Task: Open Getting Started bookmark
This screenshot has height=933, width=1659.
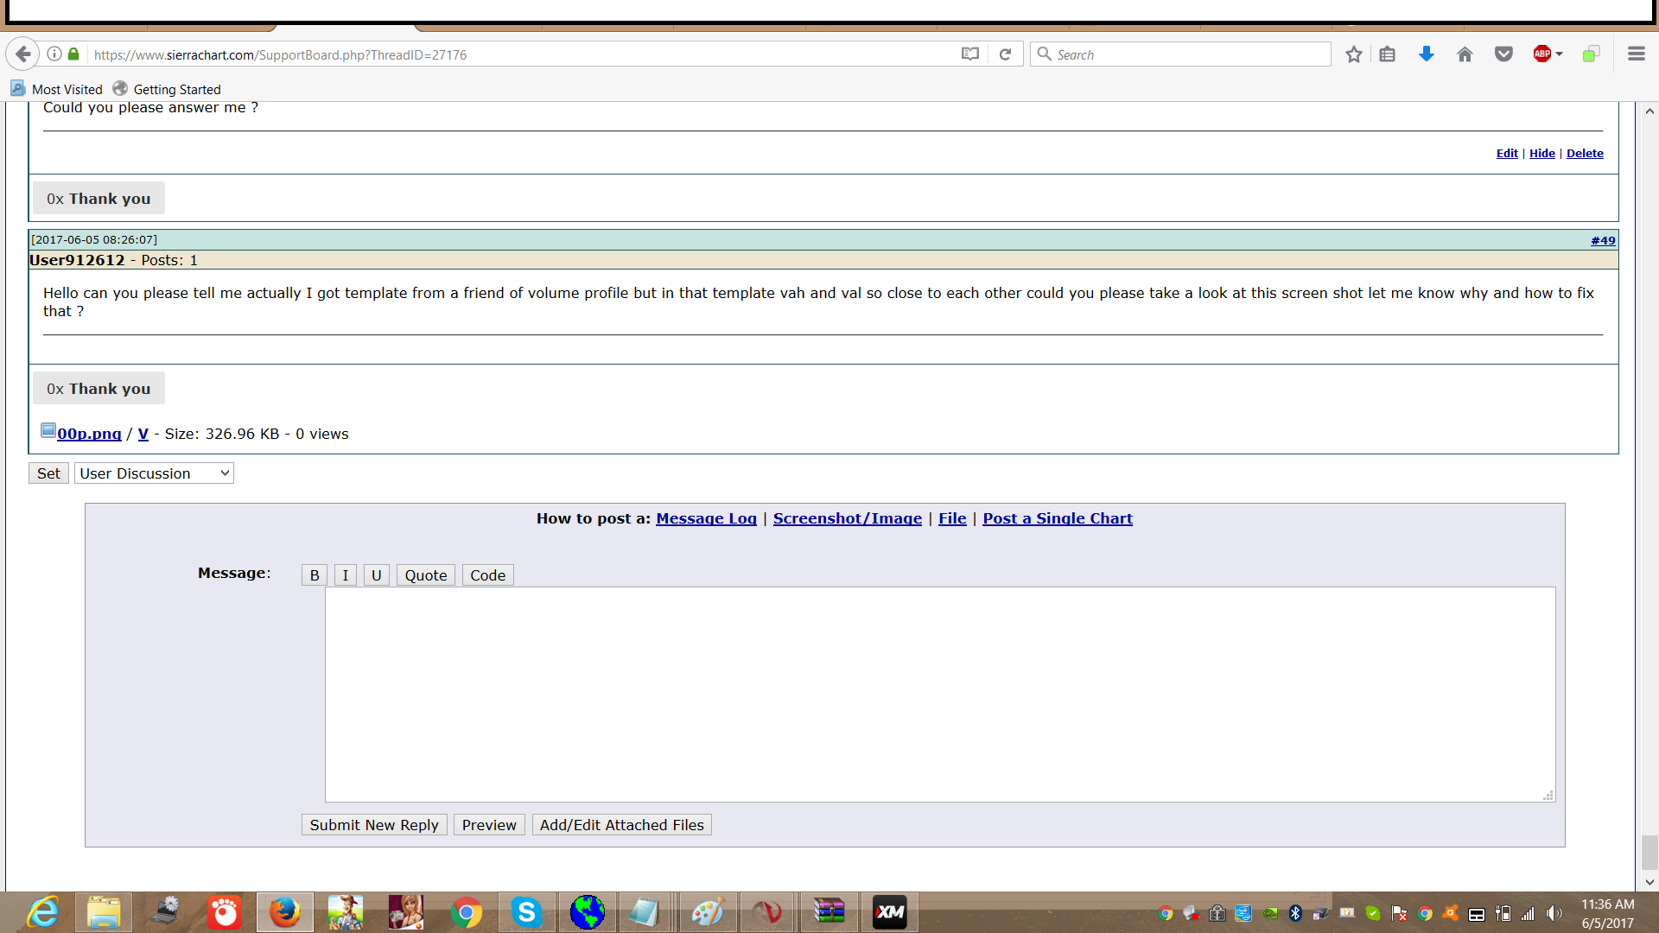Action: 168,89
